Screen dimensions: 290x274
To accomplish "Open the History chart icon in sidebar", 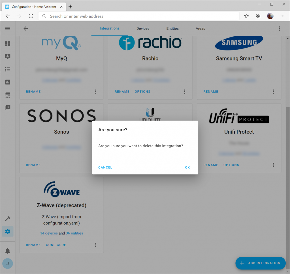I will pyautogui.click(x=8, y=82).
